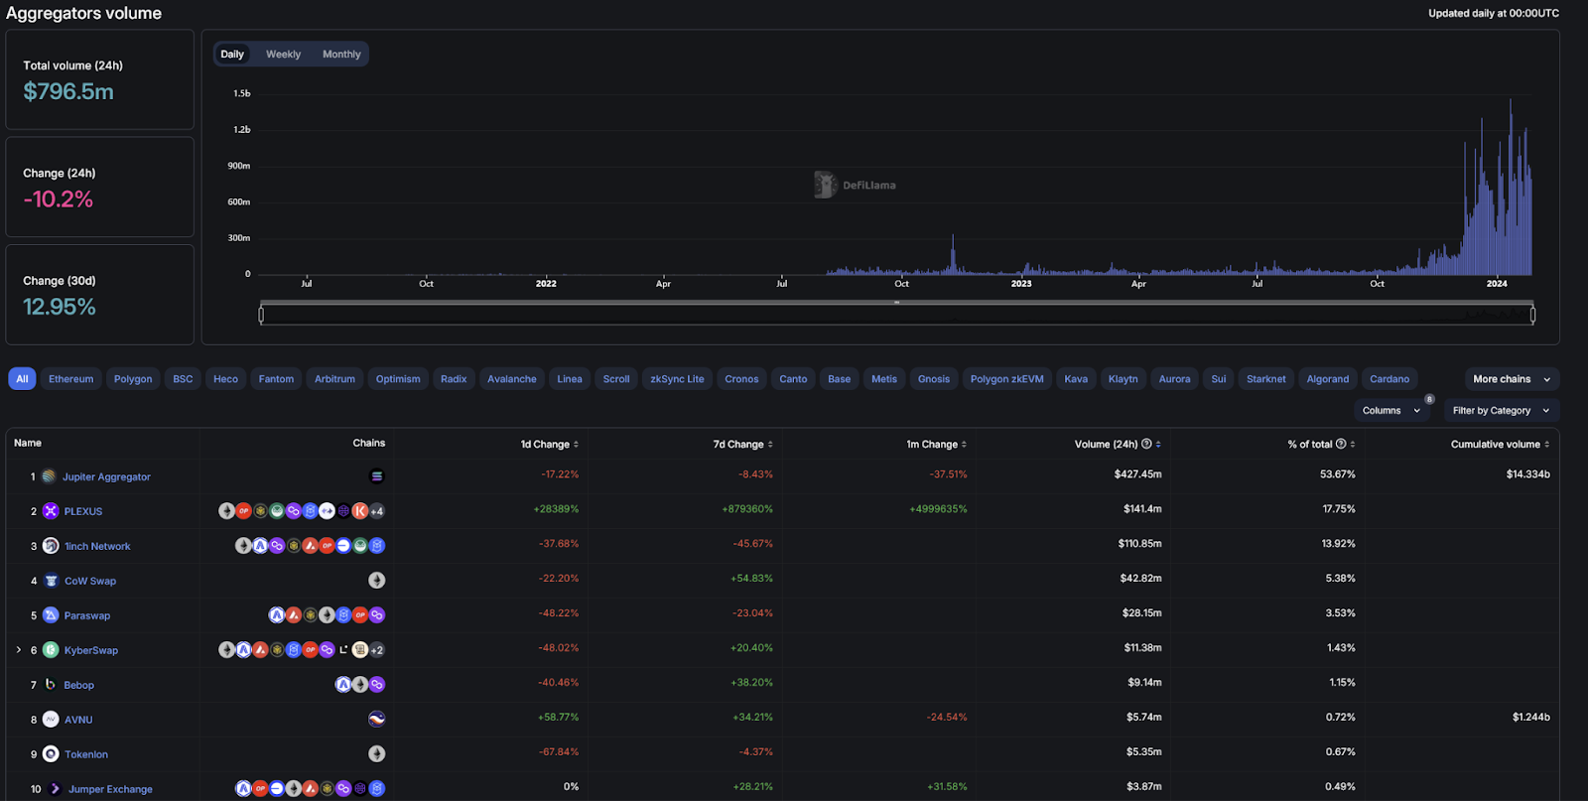Sort by Cumulative volume column arrows

pyautogui.click(x=1547, y=445)
